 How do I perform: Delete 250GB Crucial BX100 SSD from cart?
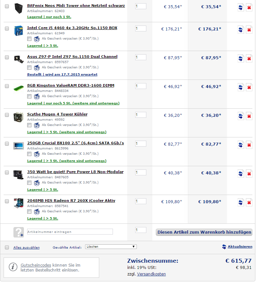pos(249,145)
